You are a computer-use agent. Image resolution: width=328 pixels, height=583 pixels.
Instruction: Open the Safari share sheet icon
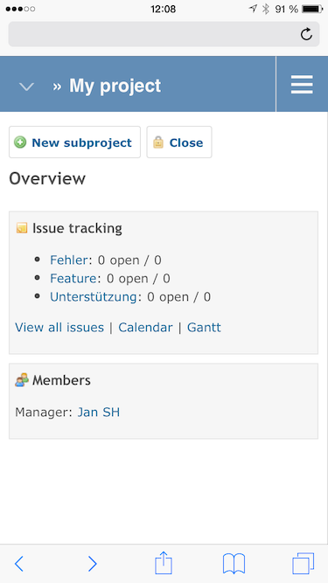pyautogui.click(x=164, y=563)
